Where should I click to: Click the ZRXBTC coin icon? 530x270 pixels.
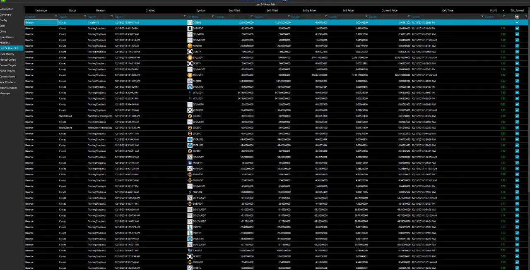tap(190, 256)
